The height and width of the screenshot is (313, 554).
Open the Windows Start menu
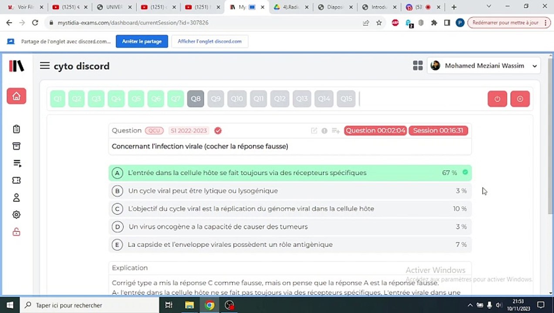[10, 305]
